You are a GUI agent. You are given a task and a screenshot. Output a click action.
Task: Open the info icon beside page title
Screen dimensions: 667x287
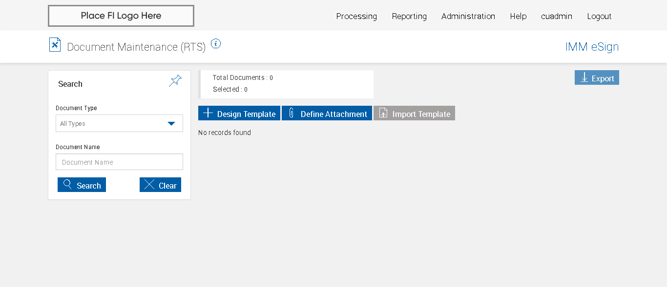click(x=216, y=44)
